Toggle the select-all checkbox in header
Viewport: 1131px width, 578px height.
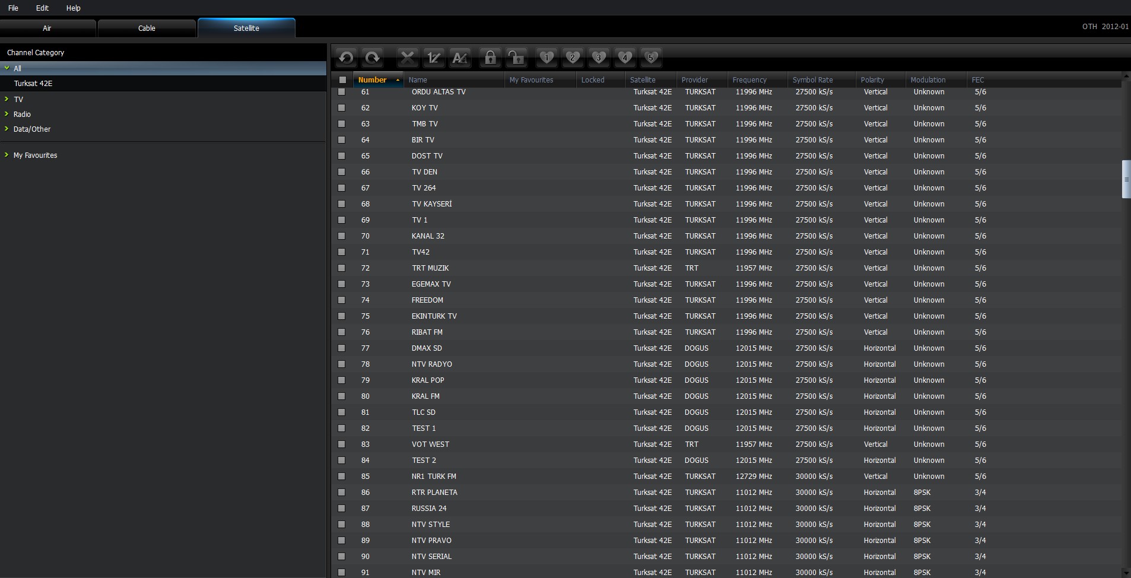pyautogui.click(x=342, y=80)
